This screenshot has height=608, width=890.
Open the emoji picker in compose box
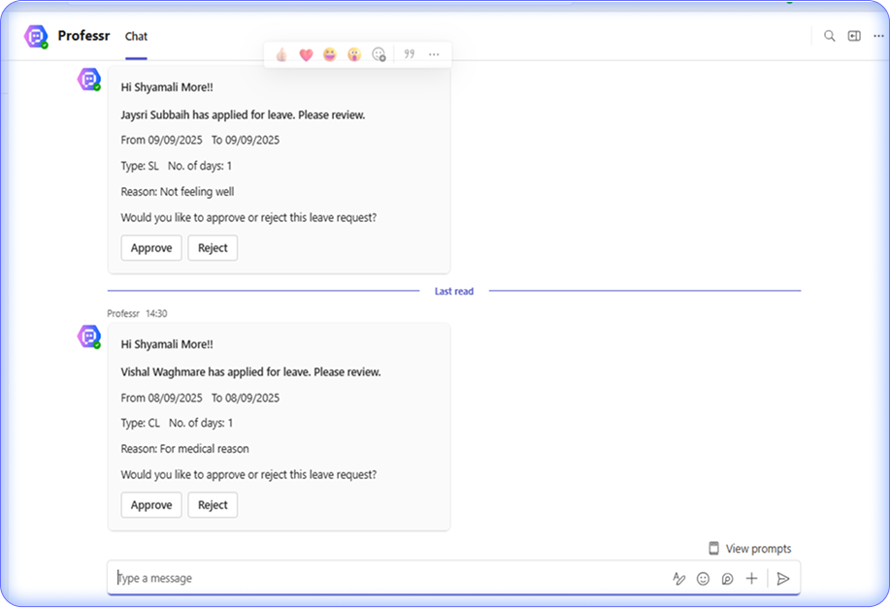click(x=704, y=579)
